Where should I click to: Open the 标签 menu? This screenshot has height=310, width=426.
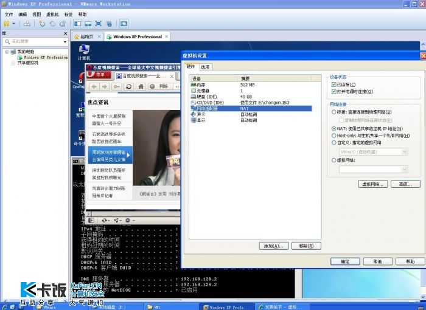coord(68,15)
